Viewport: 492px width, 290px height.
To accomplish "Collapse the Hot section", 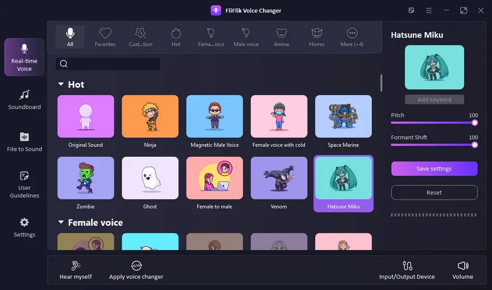I will tap(61, 84).
